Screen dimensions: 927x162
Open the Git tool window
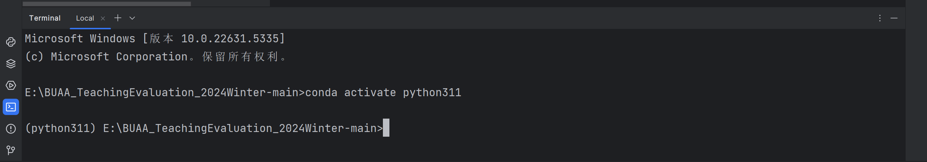tap(11, 150)
